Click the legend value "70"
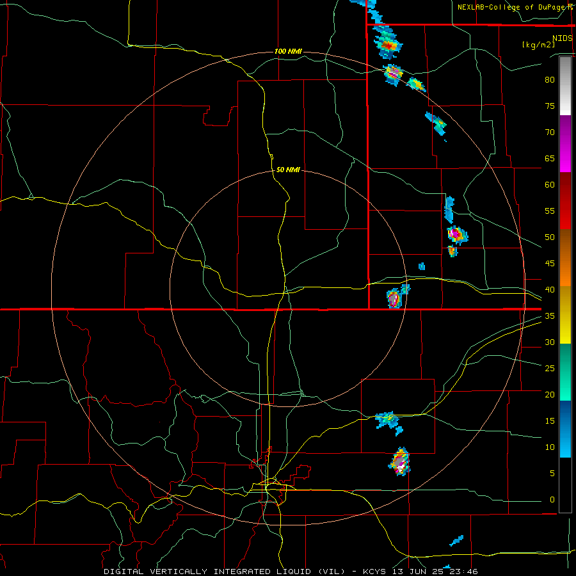The image size is (576, 576). point(550,132)
